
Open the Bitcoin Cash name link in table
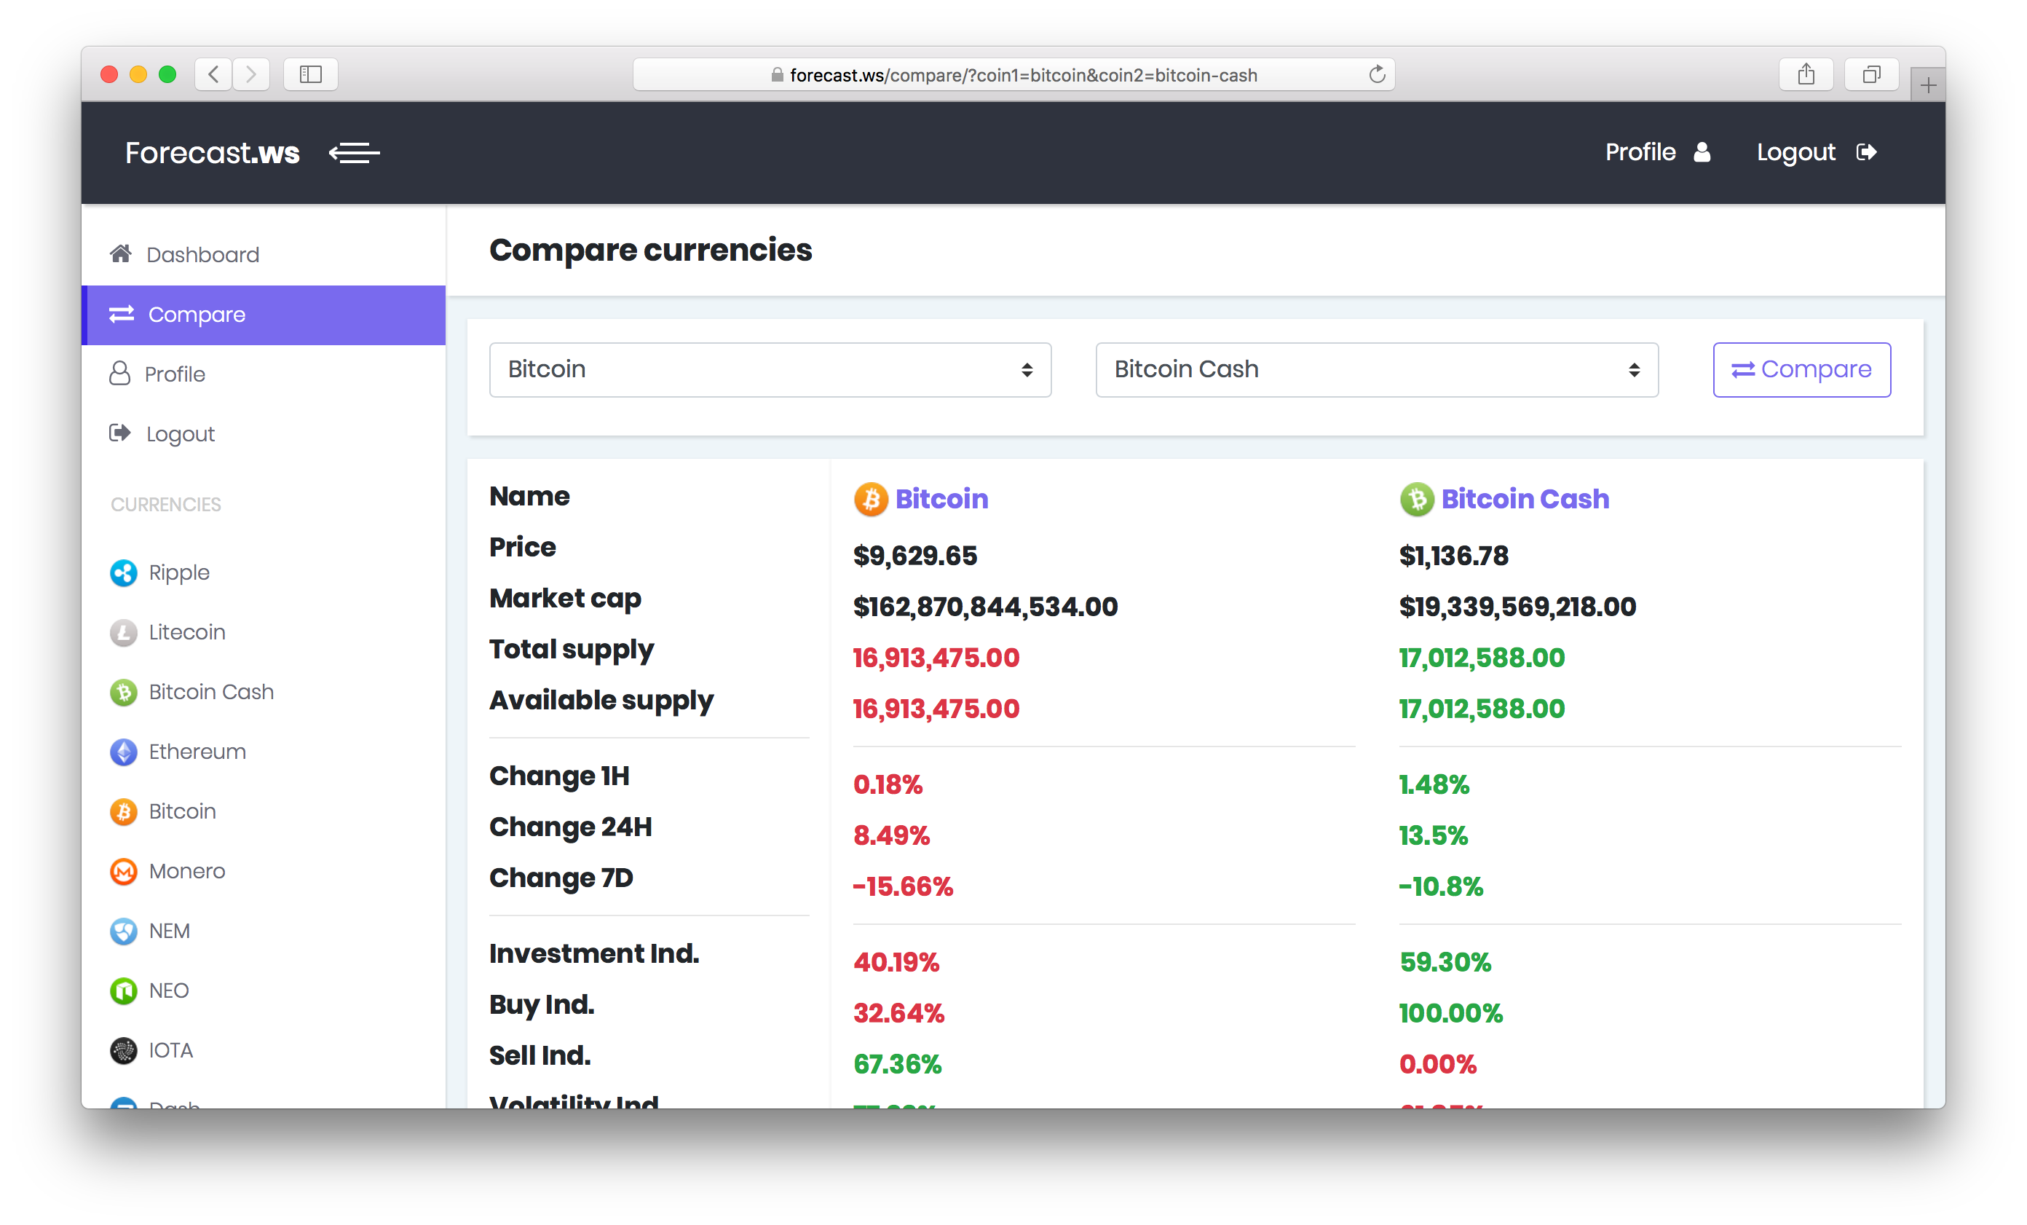point(1525,499)
